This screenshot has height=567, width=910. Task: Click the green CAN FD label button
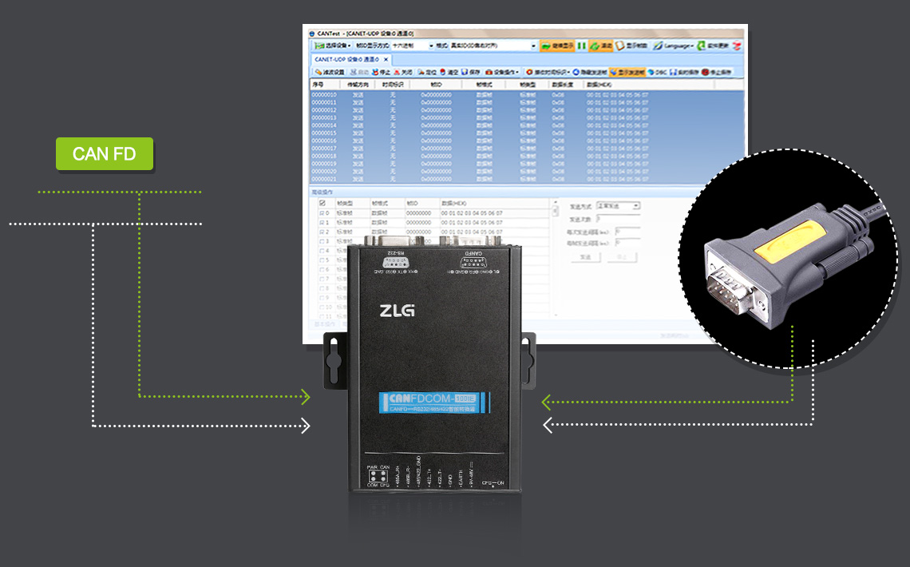[x=104, y=153]
